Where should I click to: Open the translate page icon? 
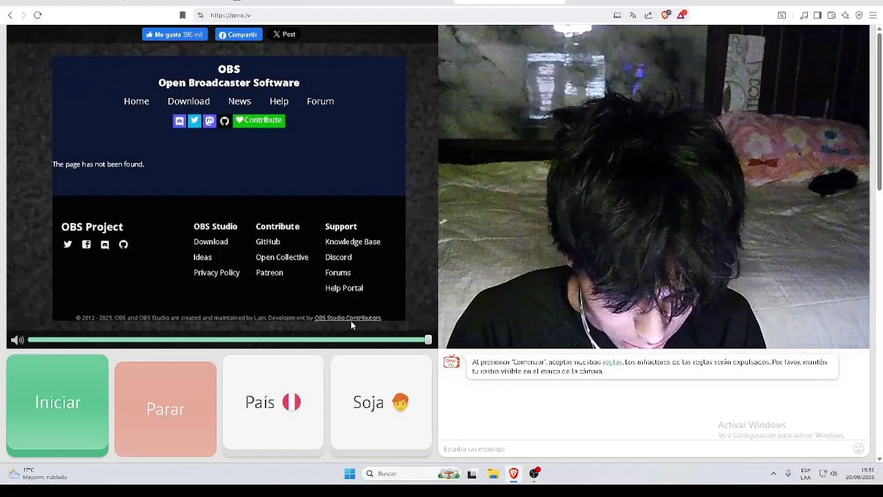click(633, 15)
